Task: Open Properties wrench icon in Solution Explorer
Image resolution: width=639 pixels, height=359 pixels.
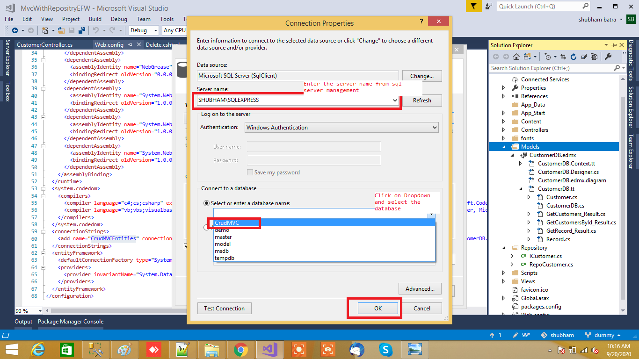Action: pos(608,57)
